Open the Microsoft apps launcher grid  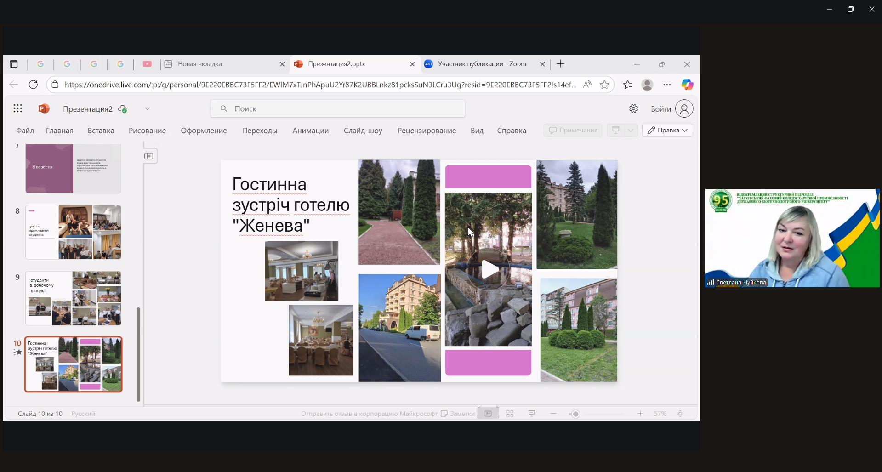(18, 108)
